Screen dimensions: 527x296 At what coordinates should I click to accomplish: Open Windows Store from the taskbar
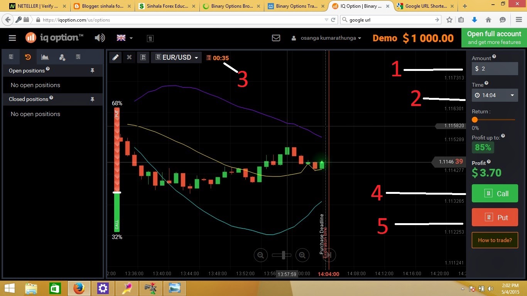[55, 288]
